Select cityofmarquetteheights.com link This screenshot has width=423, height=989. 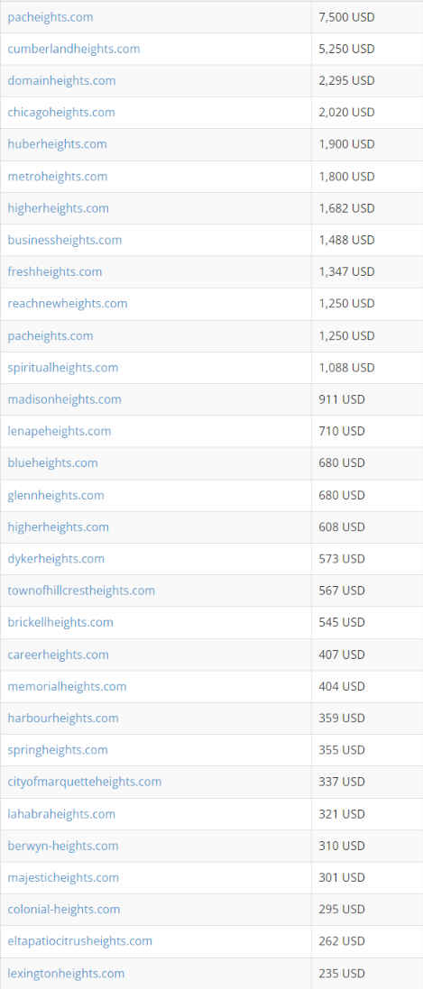point(85,782)
